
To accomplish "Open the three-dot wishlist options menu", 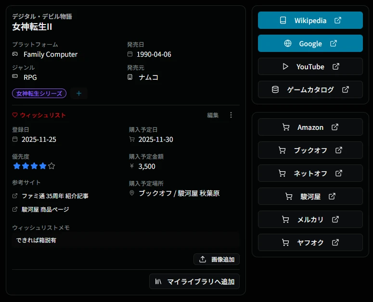I will click(x=231, y=115).
